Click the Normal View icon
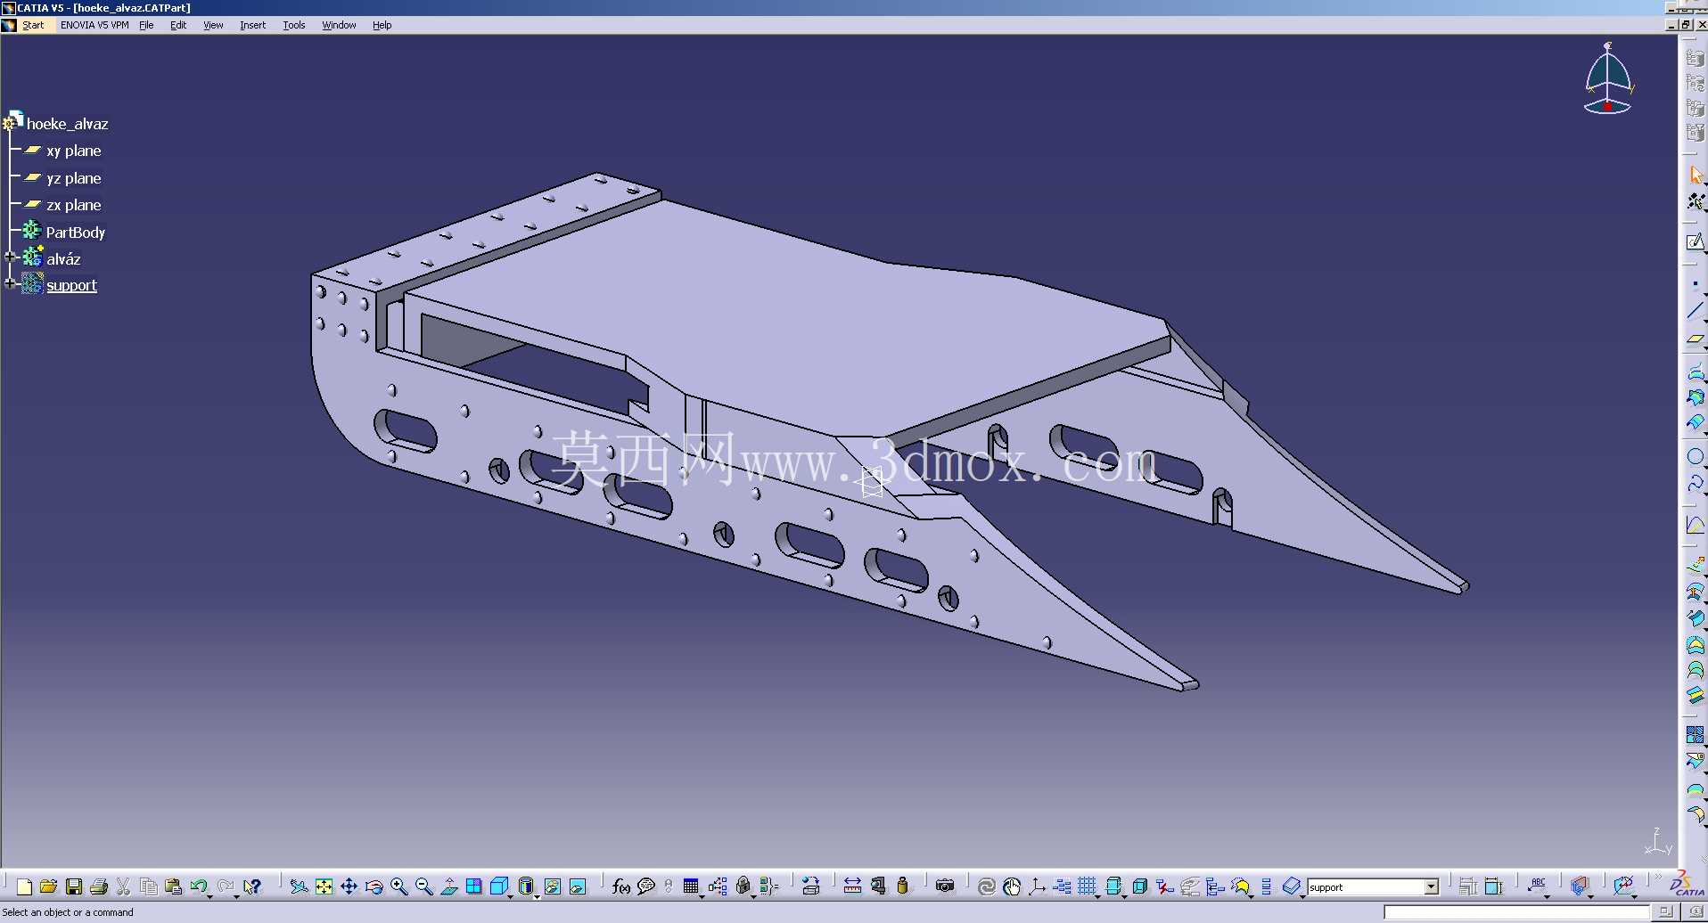 449,886
